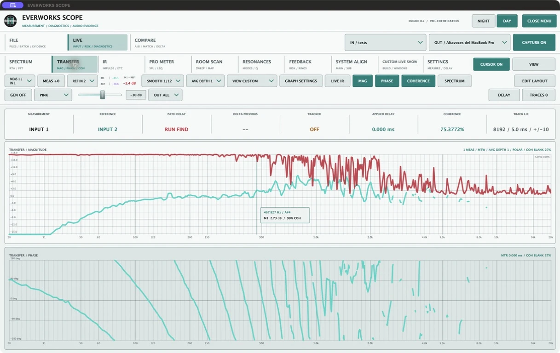The width and height of the screenshot is (560, 353).
Task: Click the VIEW button
Action: click(534, 64)
